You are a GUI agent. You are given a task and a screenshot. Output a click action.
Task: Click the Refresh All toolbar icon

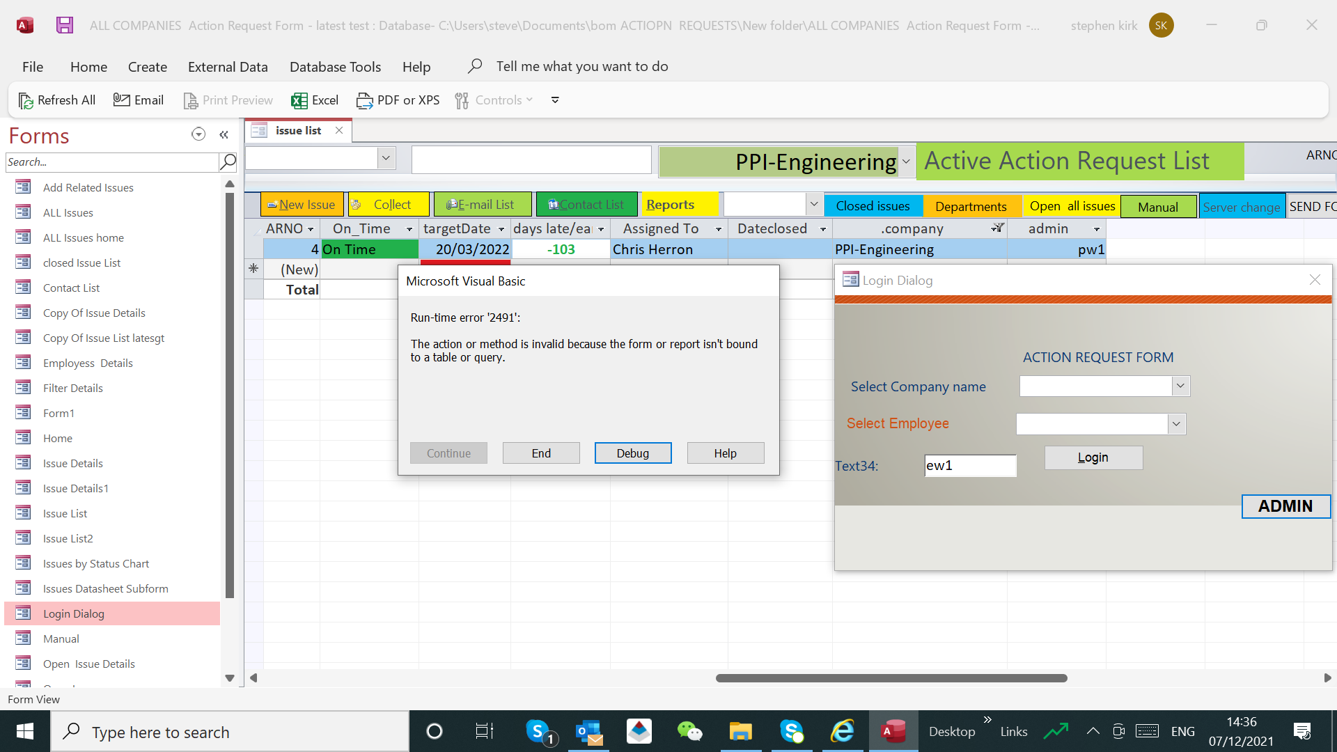[26, 100]
